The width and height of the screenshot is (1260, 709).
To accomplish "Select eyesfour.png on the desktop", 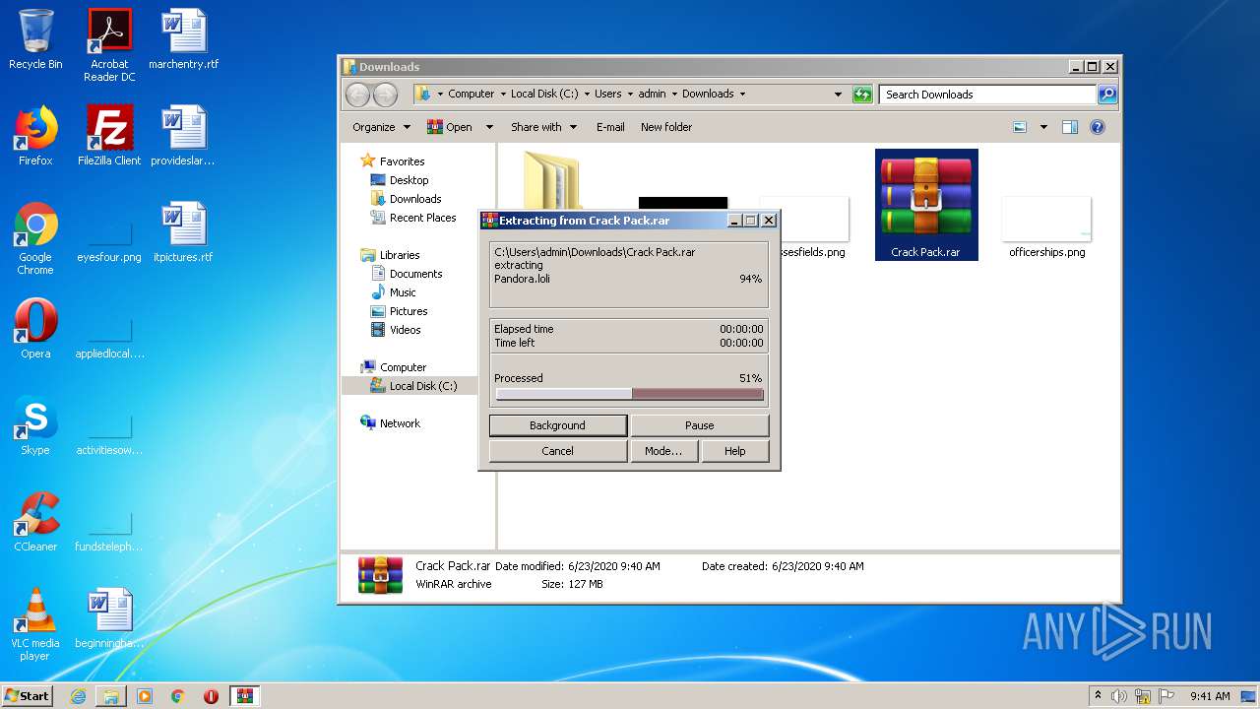I will (109, 238).
